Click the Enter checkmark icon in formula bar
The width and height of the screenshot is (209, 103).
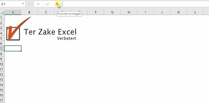[48, 4]
